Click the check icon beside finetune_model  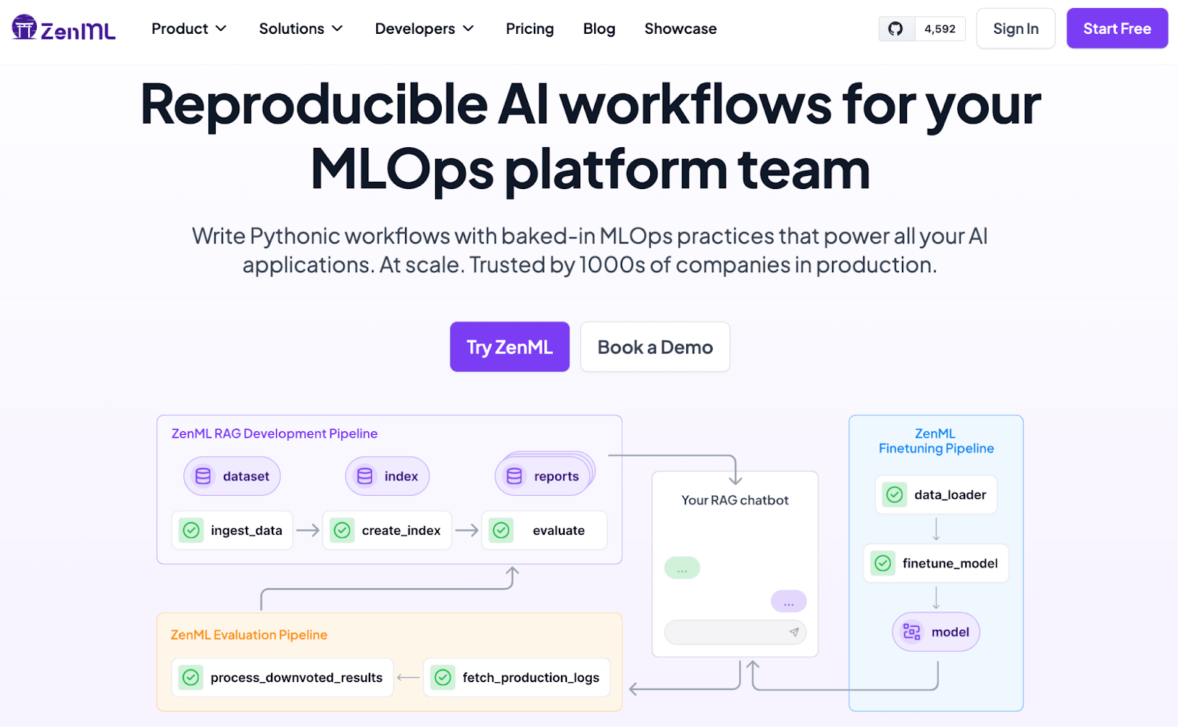point(883,564)
